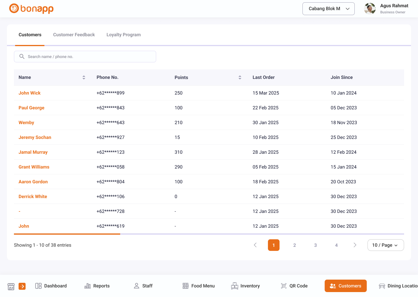This screenshot has height=297, width=418.
Task: Expand the 10 / Page selector
Action: pos(385,245)
